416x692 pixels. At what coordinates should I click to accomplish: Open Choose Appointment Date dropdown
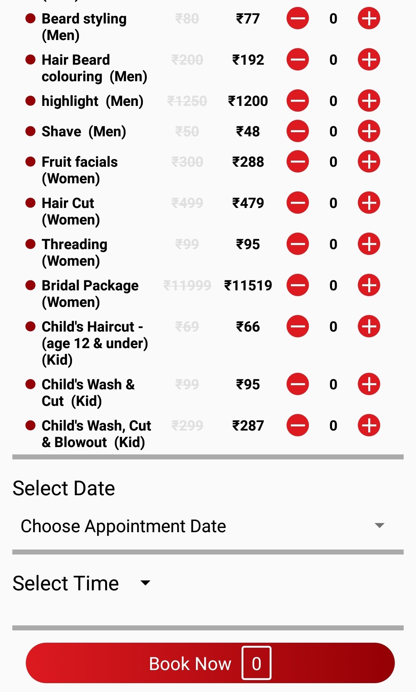(x=123, y=526)
